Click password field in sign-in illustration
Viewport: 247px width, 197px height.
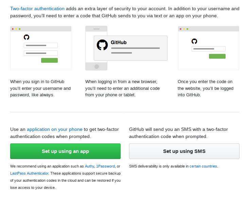(41, 53)
